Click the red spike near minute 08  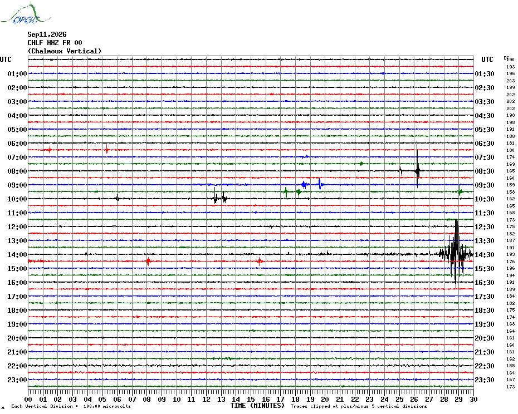(148, 262)
